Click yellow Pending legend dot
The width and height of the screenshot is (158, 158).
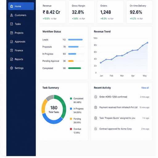(71, 119)
